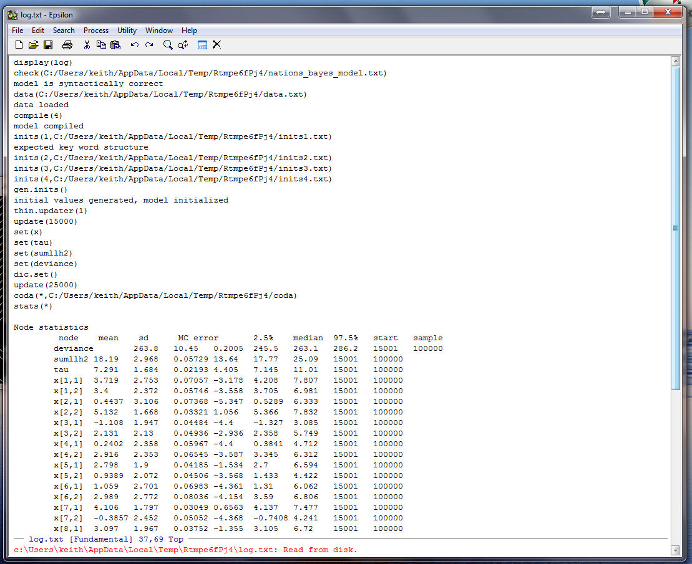
Task: Click the scrollbar up arrow
Action: pyautogui.click(x=675, y=61)
